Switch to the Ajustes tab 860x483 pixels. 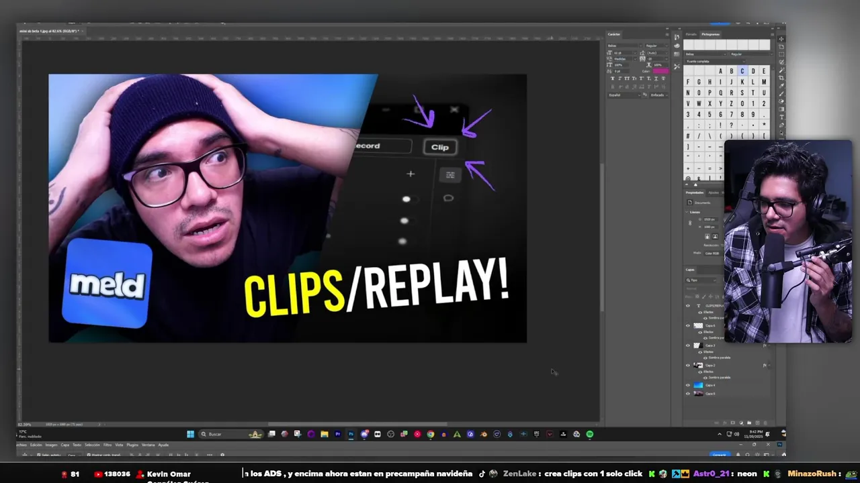pos(713,193)
